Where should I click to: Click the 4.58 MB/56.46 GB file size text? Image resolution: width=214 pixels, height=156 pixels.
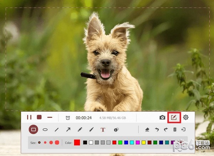coord(112,118)
